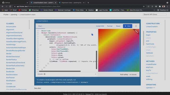Viewport: 170px width, 95px height.
Task: Open the Webmail: Hostinger bookmark
Action: pos(63,10)
